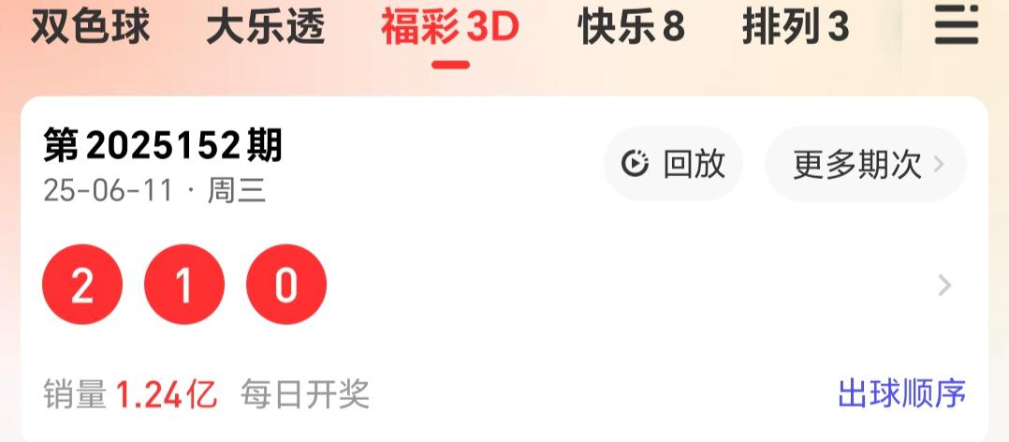Open the 快乐8 tab
The height and width of the screenshot is (442, 1009).
point(631,27)
